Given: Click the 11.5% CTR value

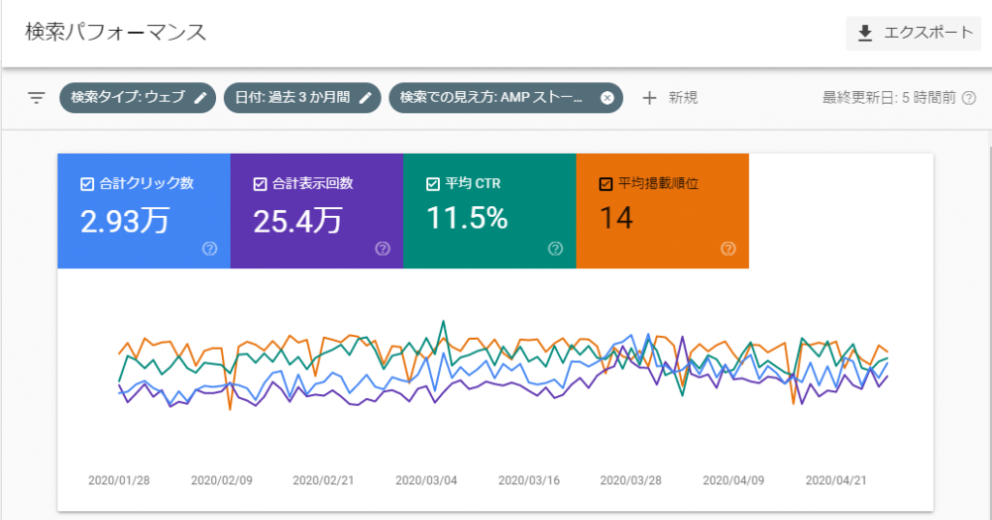Looking at the screenshot, I should click(x=467, y=218).
